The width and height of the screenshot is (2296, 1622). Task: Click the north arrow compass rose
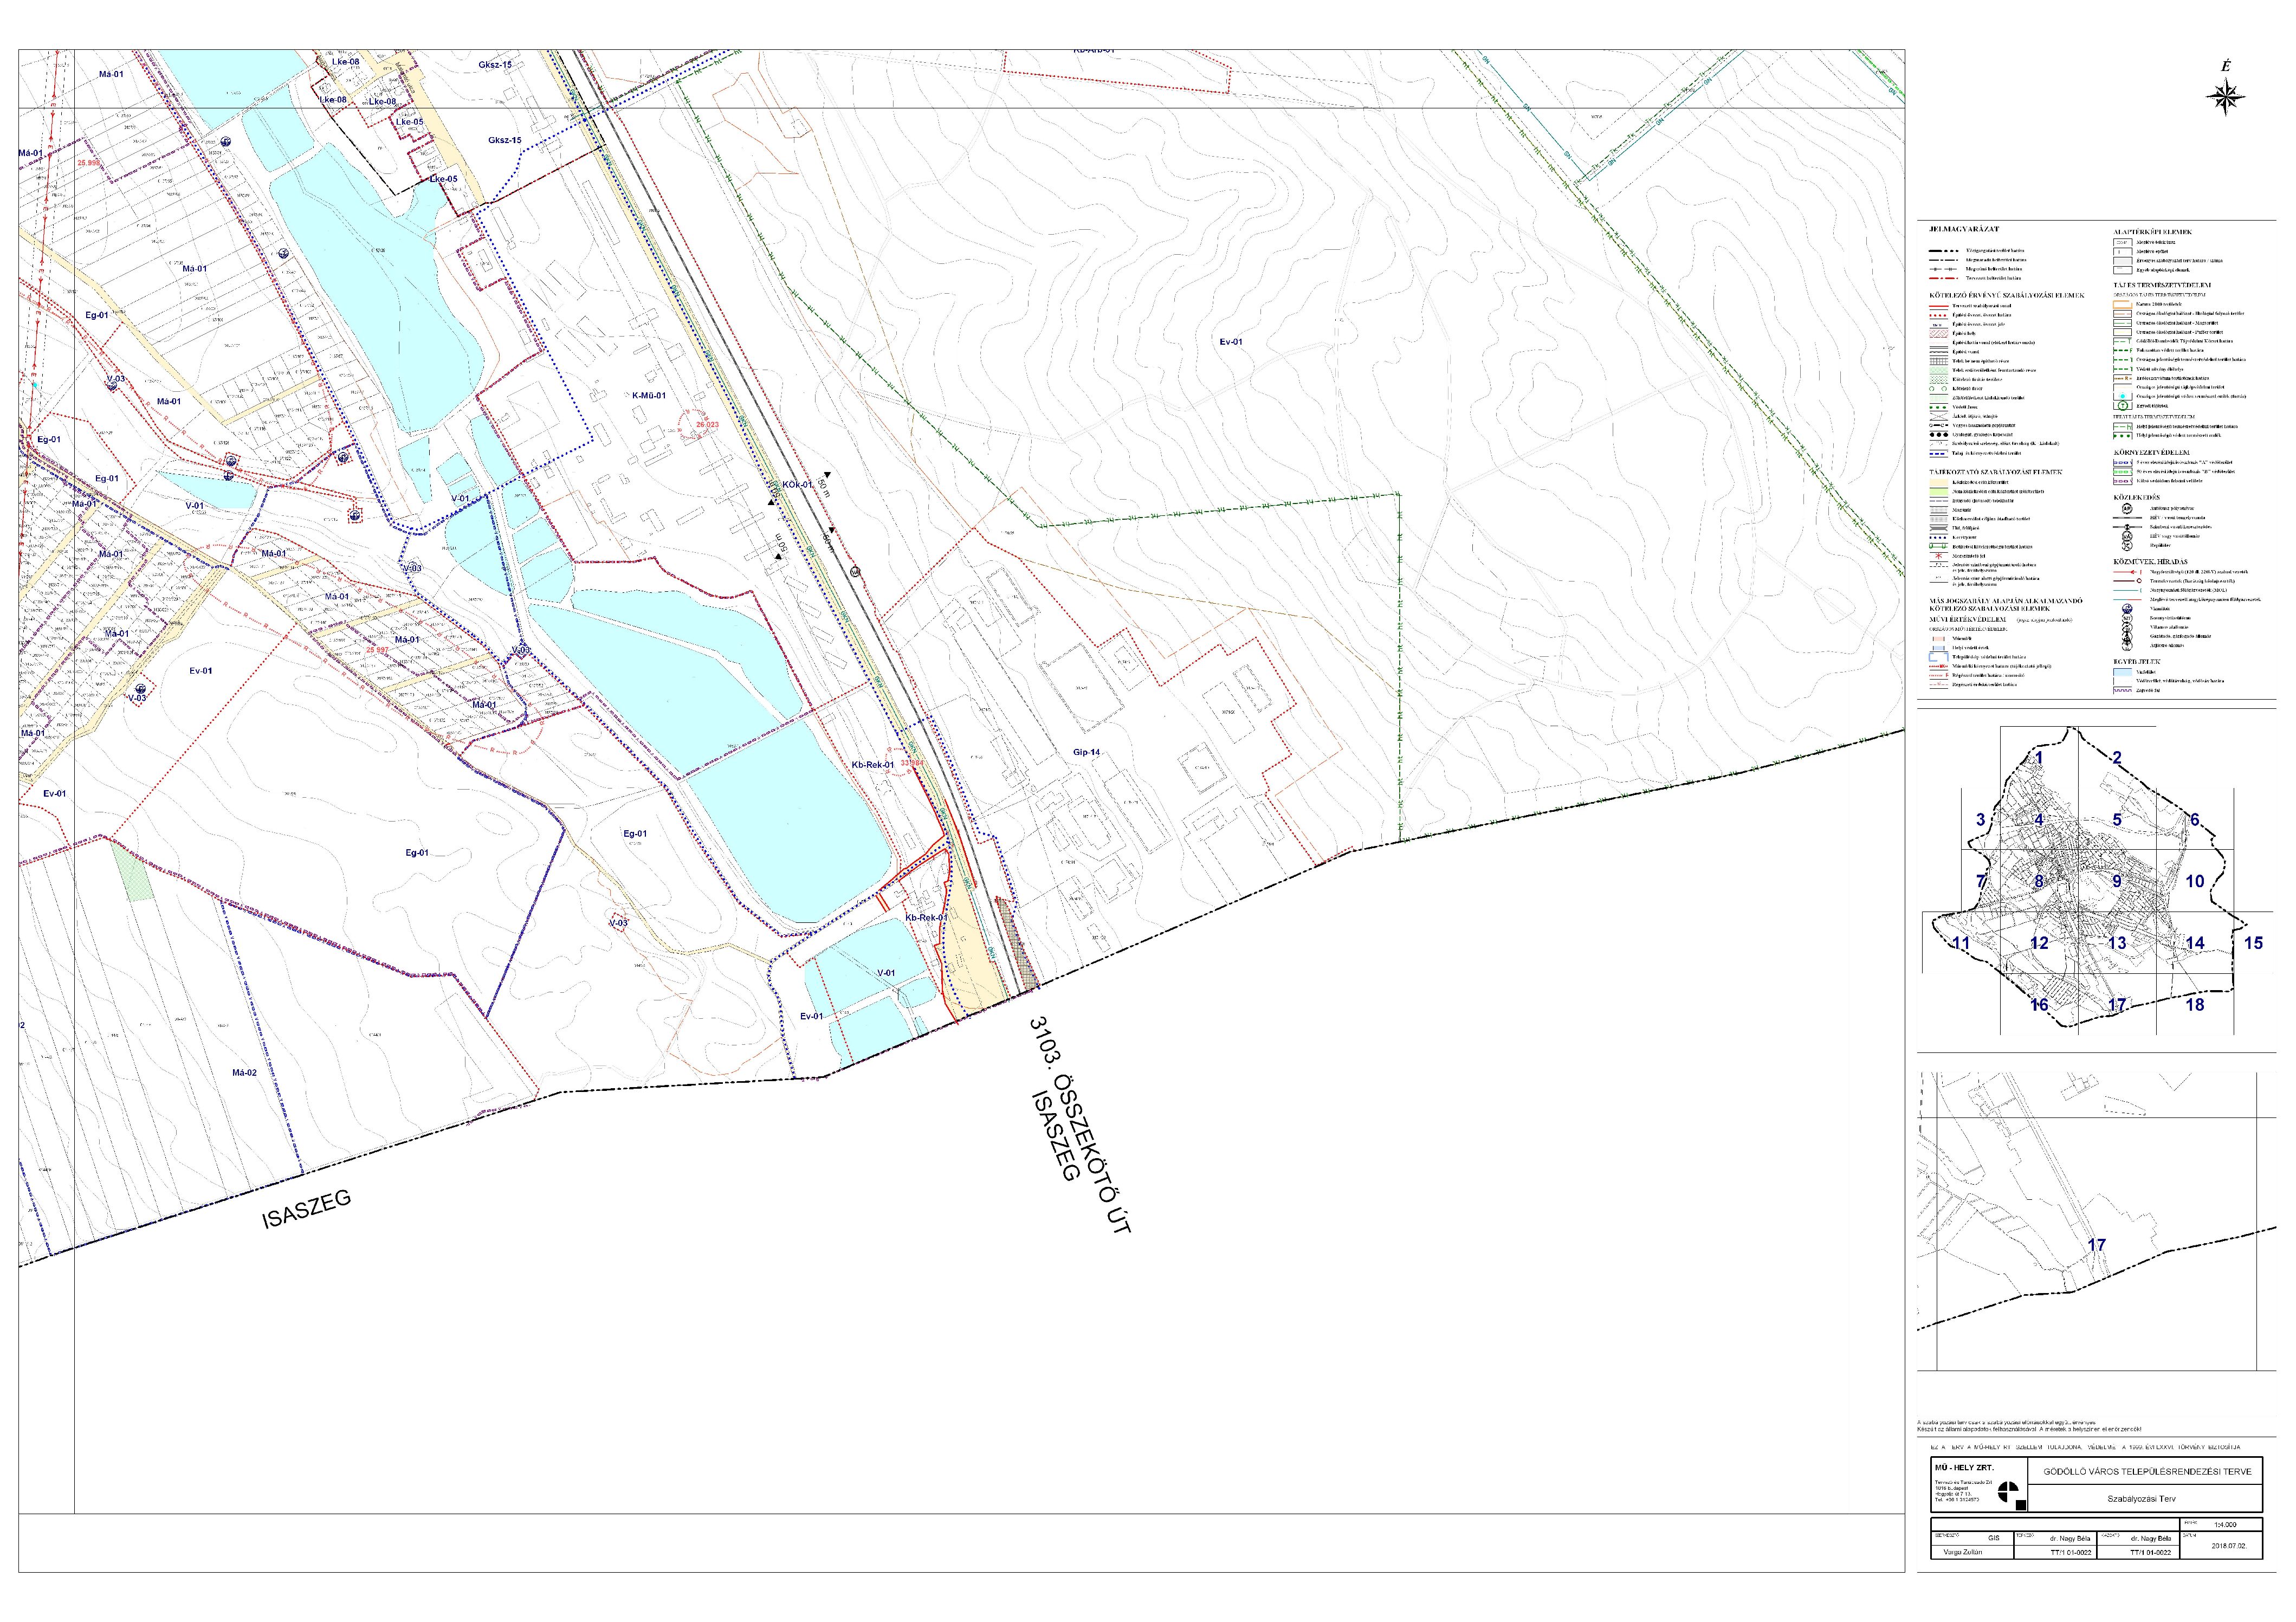tap(2226, 97)
